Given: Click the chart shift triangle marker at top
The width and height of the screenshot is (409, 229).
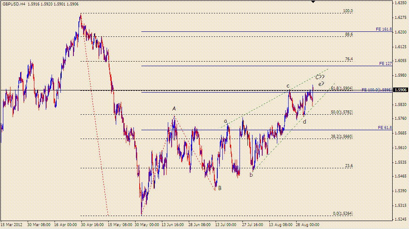Looking at the screenshot, I should pyautogui.click(x=313, y=2).
